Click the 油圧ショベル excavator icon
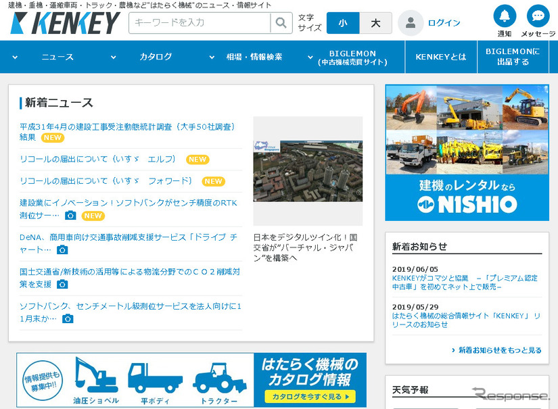This screenshot has width=558, height=409. 96,375
